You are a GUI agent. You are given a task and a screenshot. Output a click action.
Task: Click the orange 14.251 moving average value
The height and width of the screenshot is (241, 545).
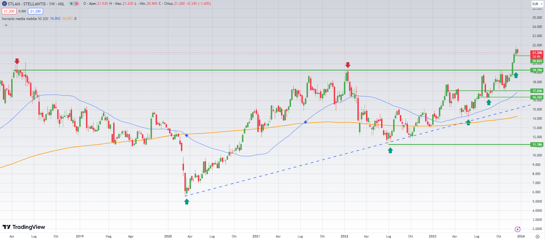[x=67, y=18]
